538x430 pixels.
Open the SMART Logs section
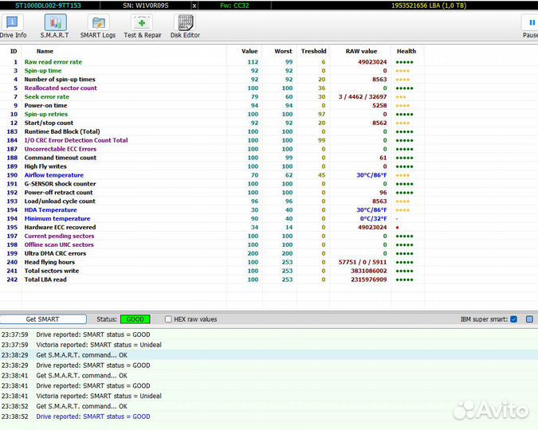point(98,26)
